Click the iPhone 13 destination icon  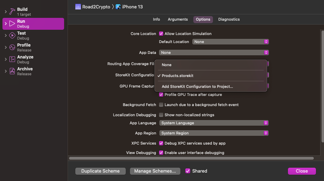(x=118, y=7)
